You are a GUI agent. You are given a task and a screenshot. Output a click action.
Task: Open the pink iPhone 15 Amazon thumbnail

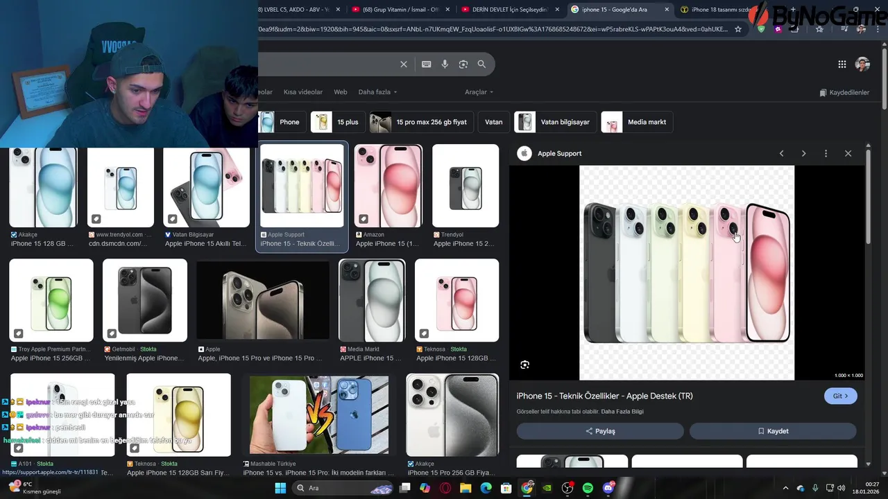pyautogui.click(x=388, y=186)
